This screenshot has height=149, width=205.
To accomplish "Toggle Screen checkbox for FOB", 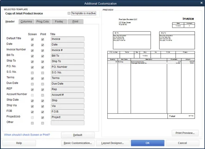I will click(x=32, y=112).
